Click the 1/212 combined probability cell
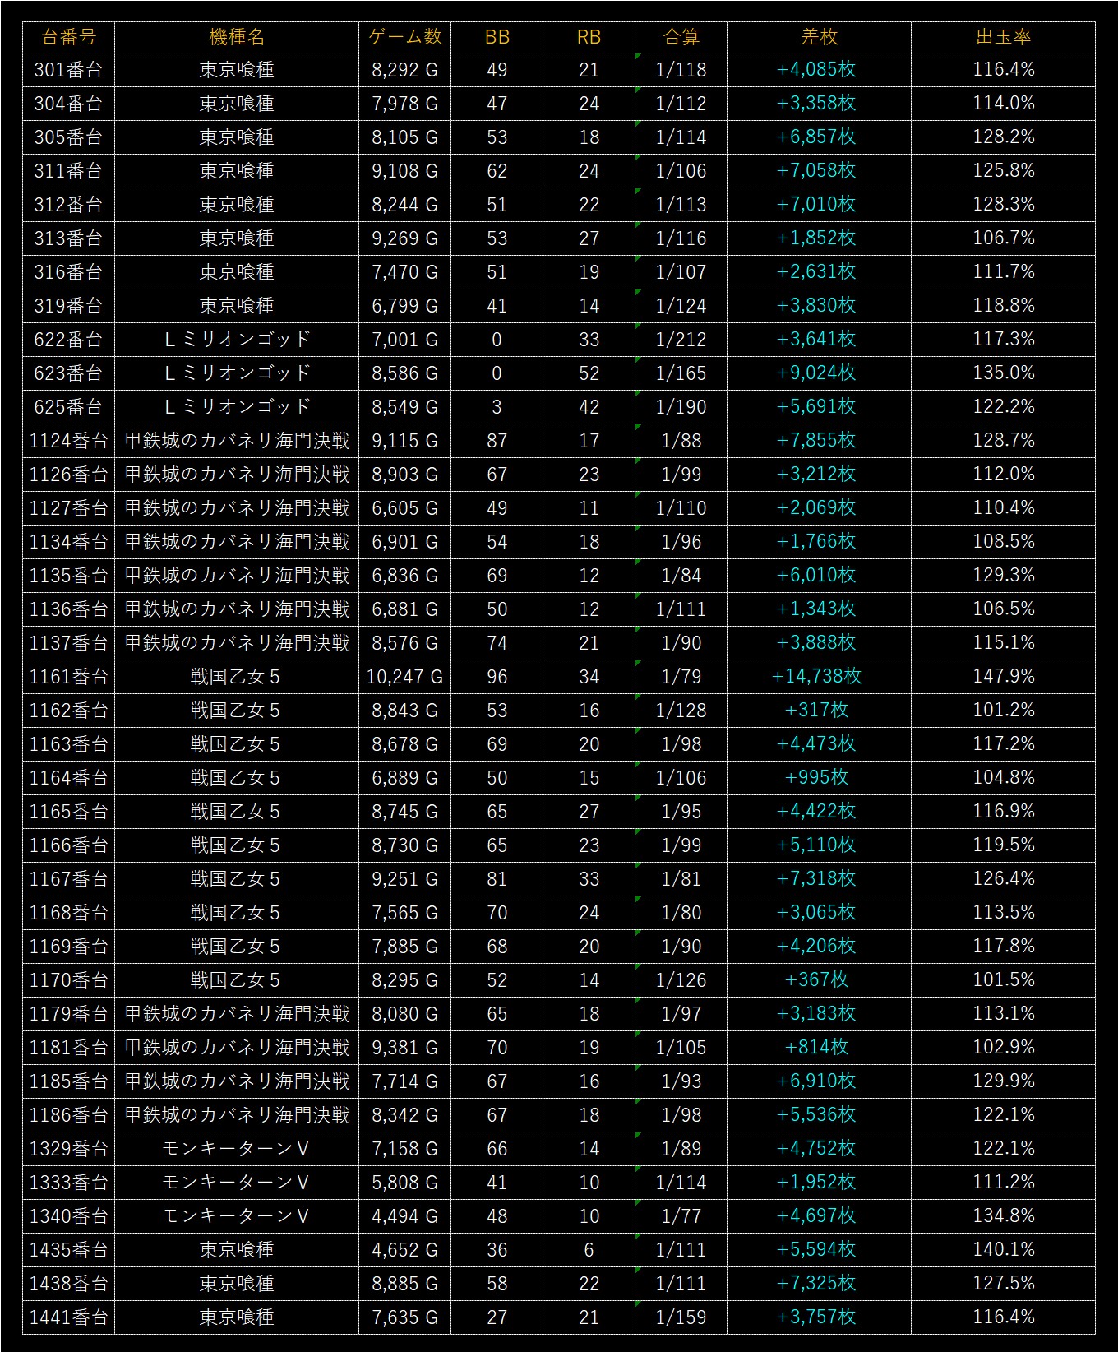The width and height of the screenshot is (1118, 1352). (x=681, y=340)
